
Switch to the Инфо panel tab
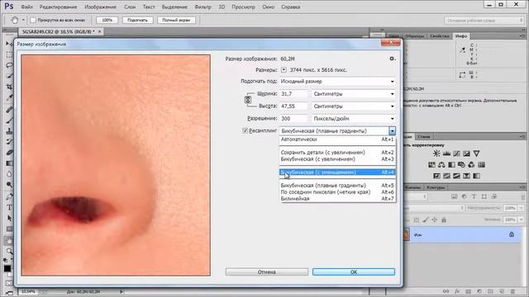(461, 36)
